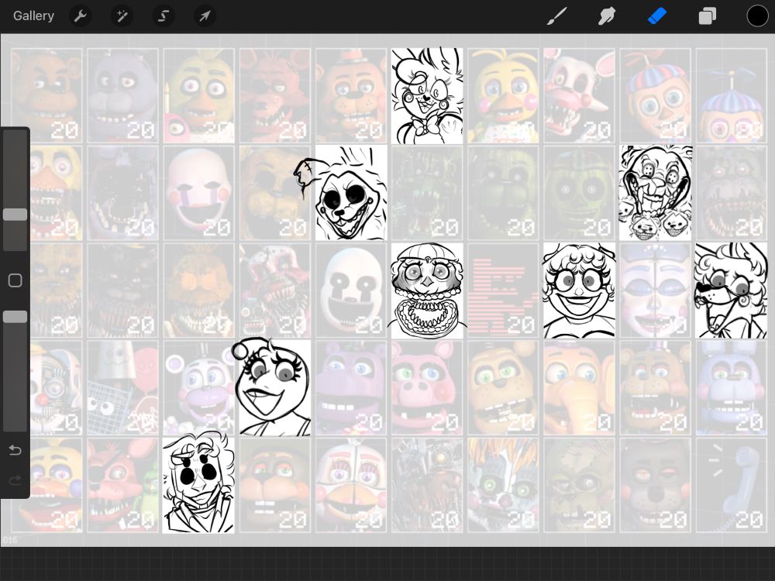
Task: Open the Actions wrench menu
Action: (80, 16)
